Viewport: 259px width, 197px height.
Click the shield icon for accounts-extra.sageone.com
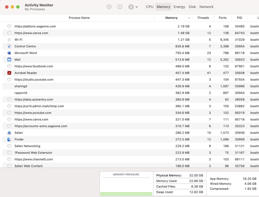point(9,126)
